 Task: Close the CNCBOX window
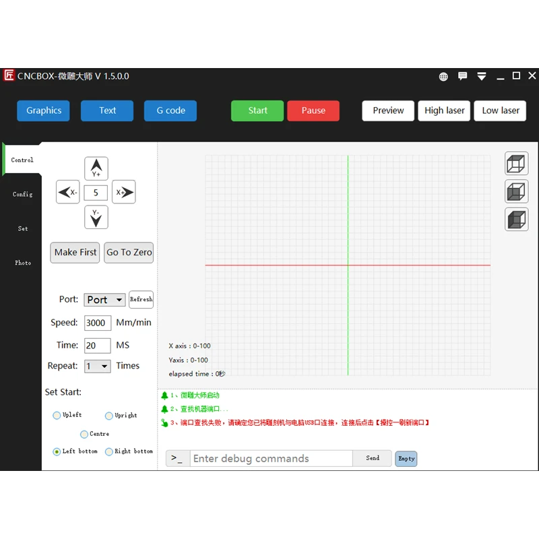coord(532,75)
